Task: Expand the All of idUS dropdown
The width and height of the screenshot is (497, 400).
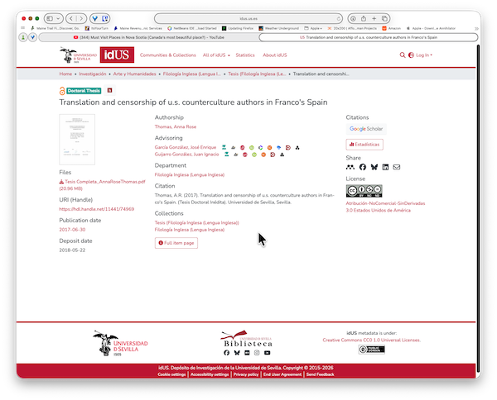Action: (x=216, y=55)
